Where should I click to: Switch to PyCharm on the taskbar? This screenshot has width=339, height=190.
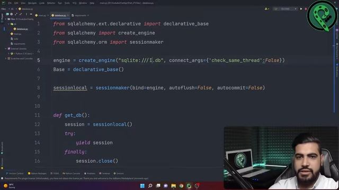click(189, 186)
